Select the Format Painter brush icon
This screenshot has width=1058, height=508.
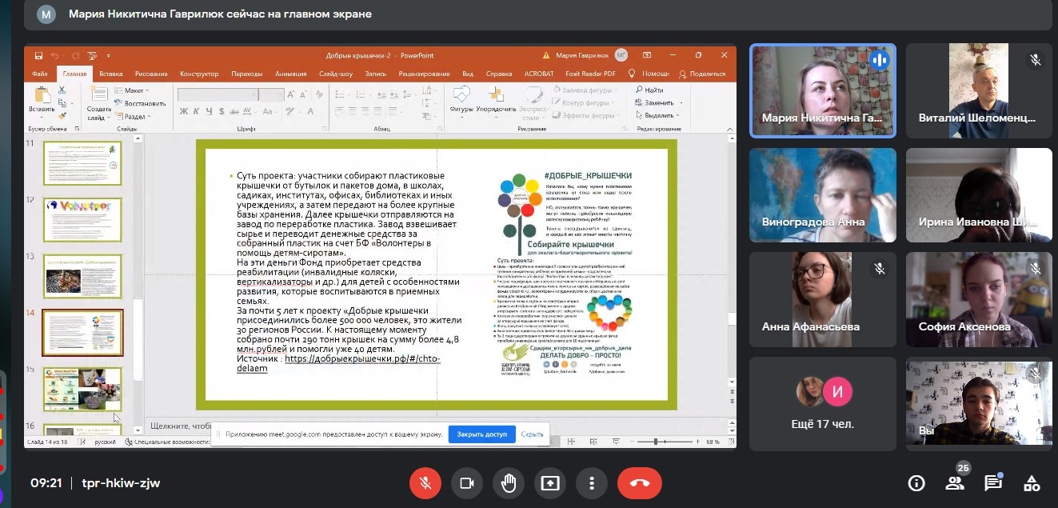[62, 115]
